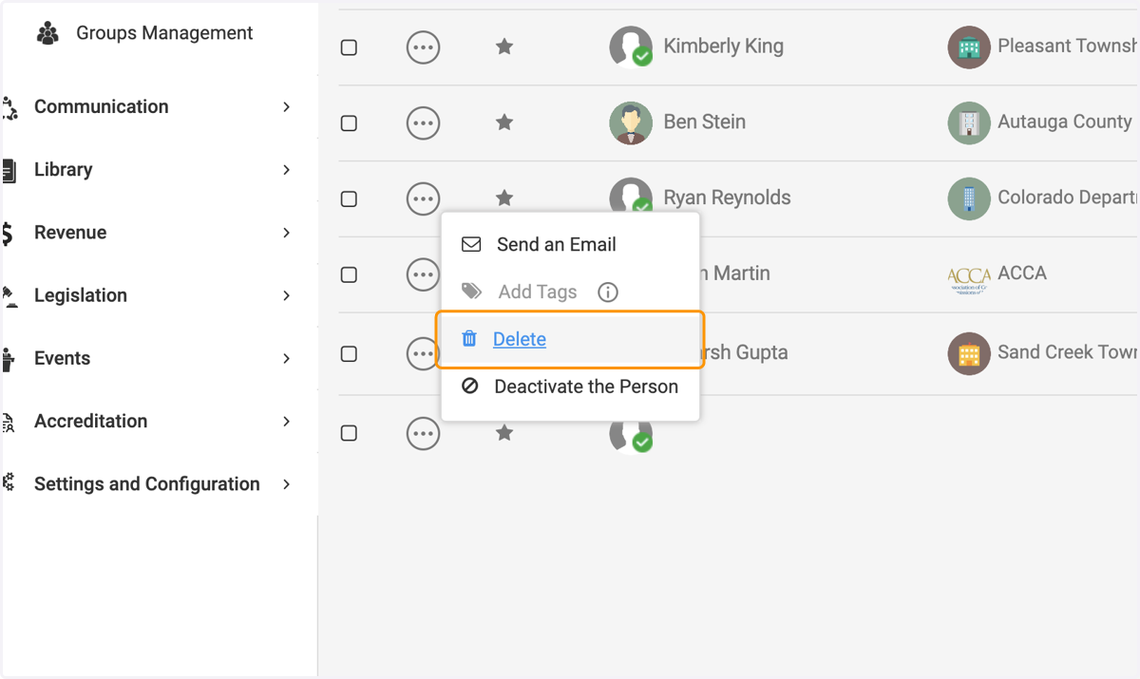Star Kimberly King as favorite
The image size is (1140, 679).
point(504,46)
